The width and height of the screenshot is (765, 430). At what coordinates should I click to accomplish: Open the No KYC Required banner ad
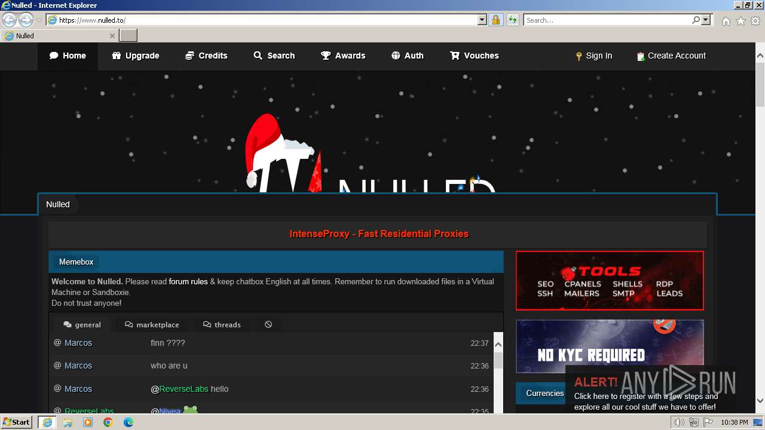pyautogui.click(x=610, y=346)
